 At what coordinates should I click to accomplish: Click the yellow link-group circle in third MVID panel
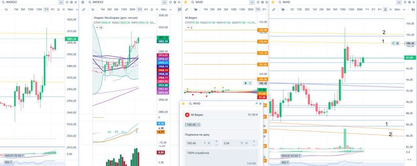pyautogui.click(x=186, y=2)
